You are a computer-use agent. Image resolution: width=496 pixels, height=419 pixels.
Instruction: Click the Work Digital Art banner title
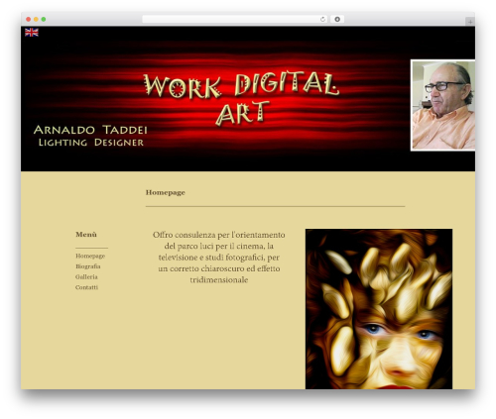pos(242,99)
